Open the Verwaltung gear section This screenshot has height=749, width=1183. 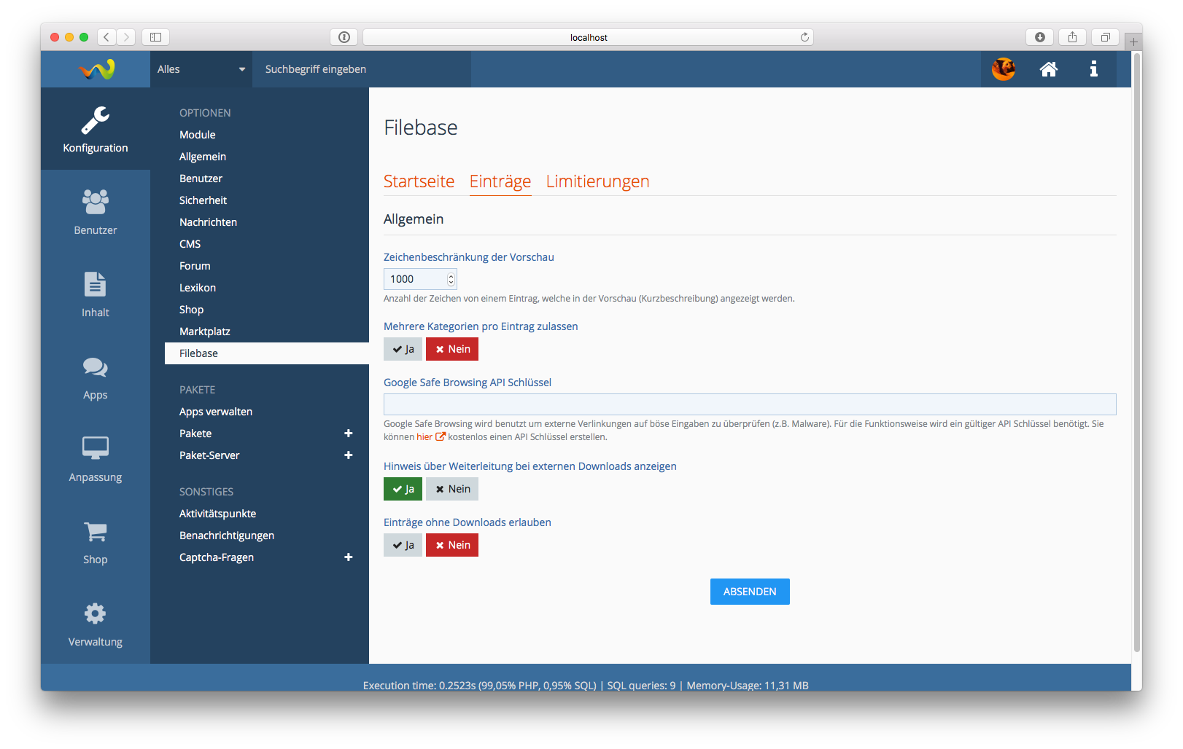(96, 624)
